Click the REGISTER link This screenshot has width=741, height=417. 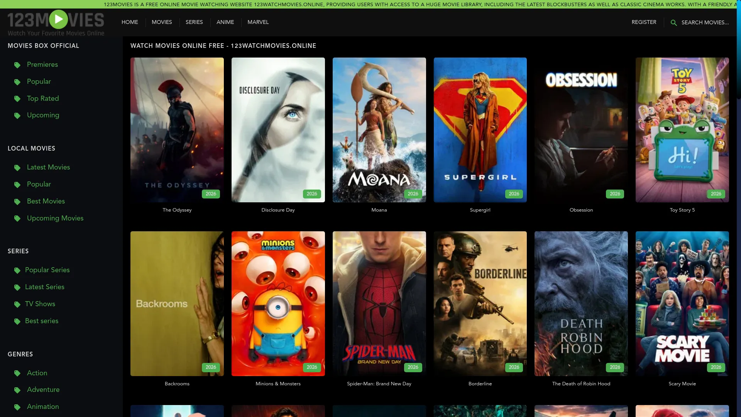coord(644,22)
